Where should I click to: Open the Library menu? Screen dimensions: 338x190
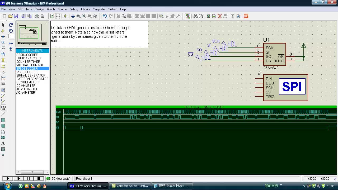click(x=85, y=9)
